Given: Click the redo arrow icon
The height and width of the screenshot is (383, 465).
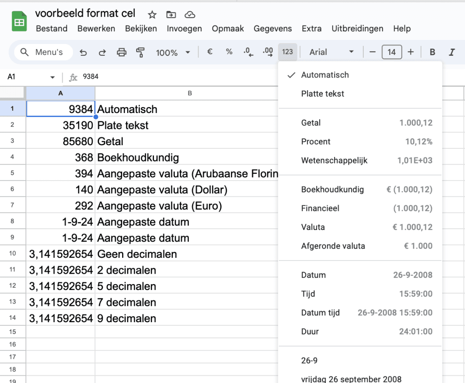Looking at the screenshot, I should 102,52.
